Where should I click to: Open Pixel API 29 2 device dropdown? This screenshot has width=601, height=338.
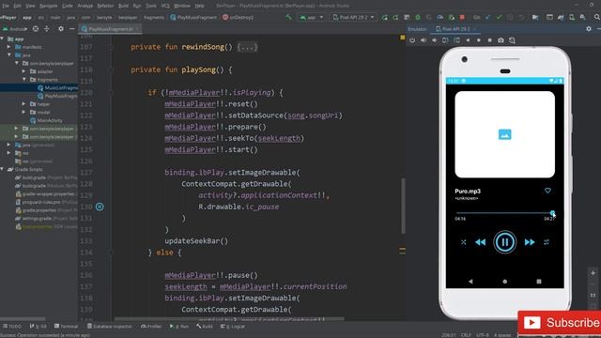click(353, 17)
